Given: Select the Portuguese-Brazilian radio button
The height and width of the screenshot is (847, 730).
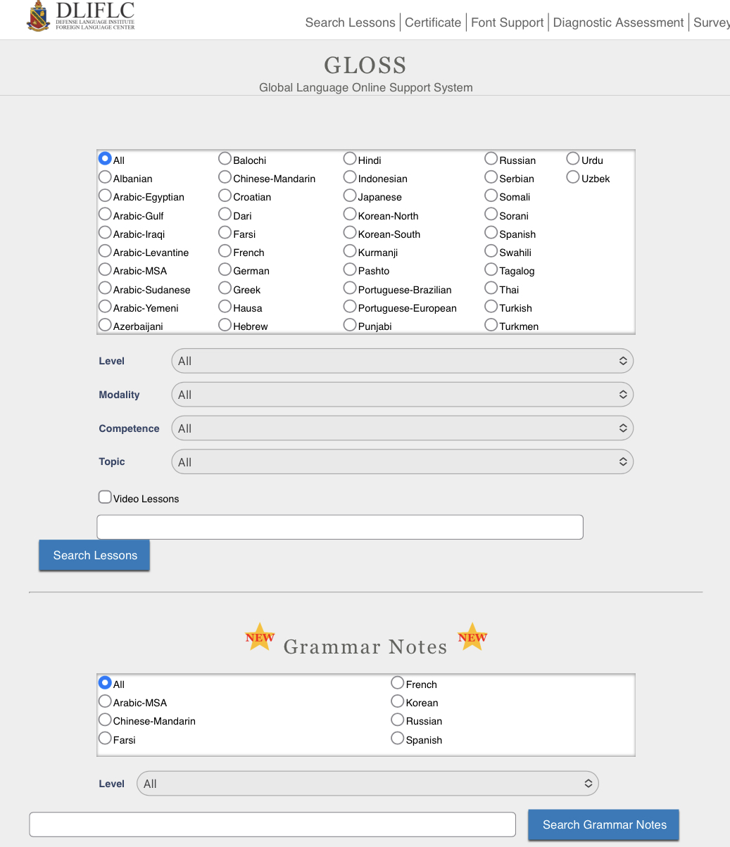Looking at the screenshot, I should tap(350, 288).
